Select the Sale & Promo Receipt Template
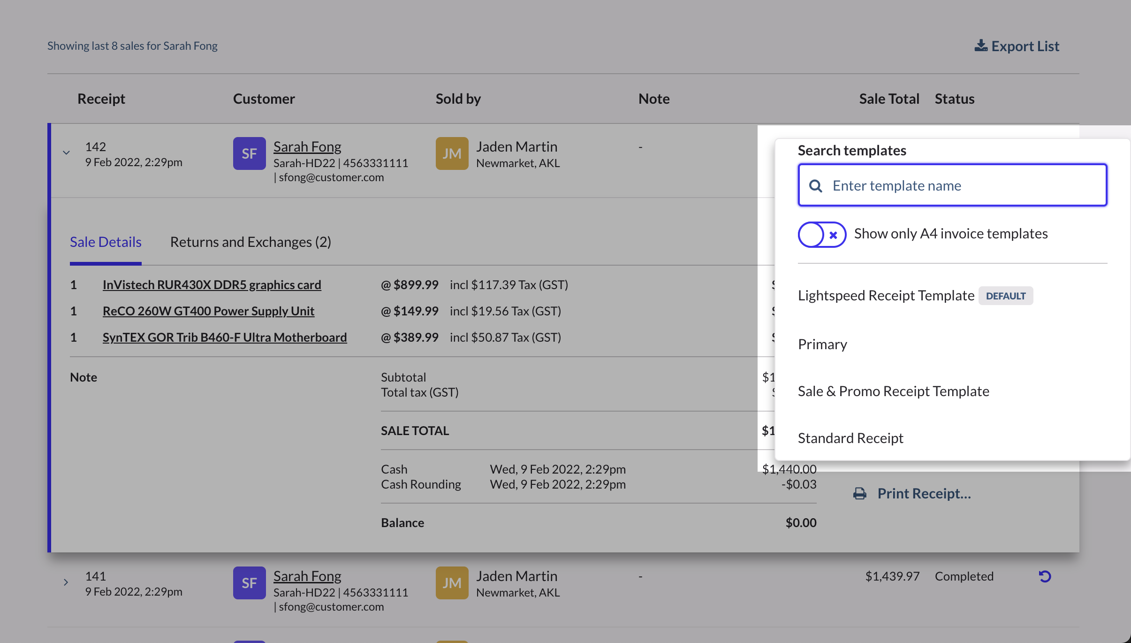This screenshot has width=1131, height=643. [x=893, y=390]
